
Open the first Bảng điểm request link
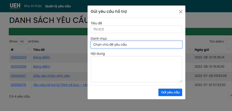click(x=41, y=57)
